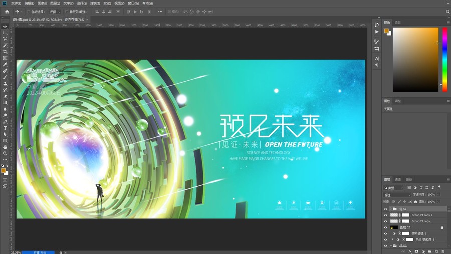Select the Eyedropper tool

click(x=5, y=65)
